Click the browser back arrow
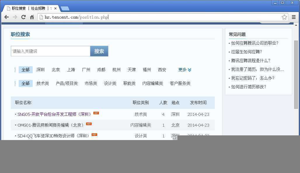This screenshot has width=300, height=173. (x=6, y=17)
